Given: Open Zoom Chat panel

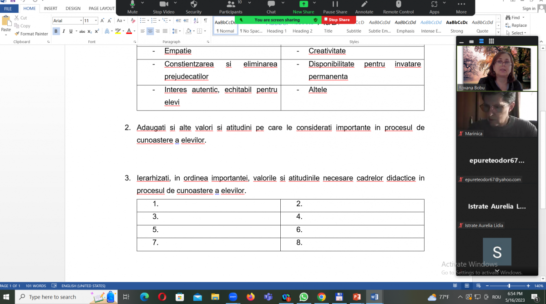Looking at the screenshot, I should point(271,7).
